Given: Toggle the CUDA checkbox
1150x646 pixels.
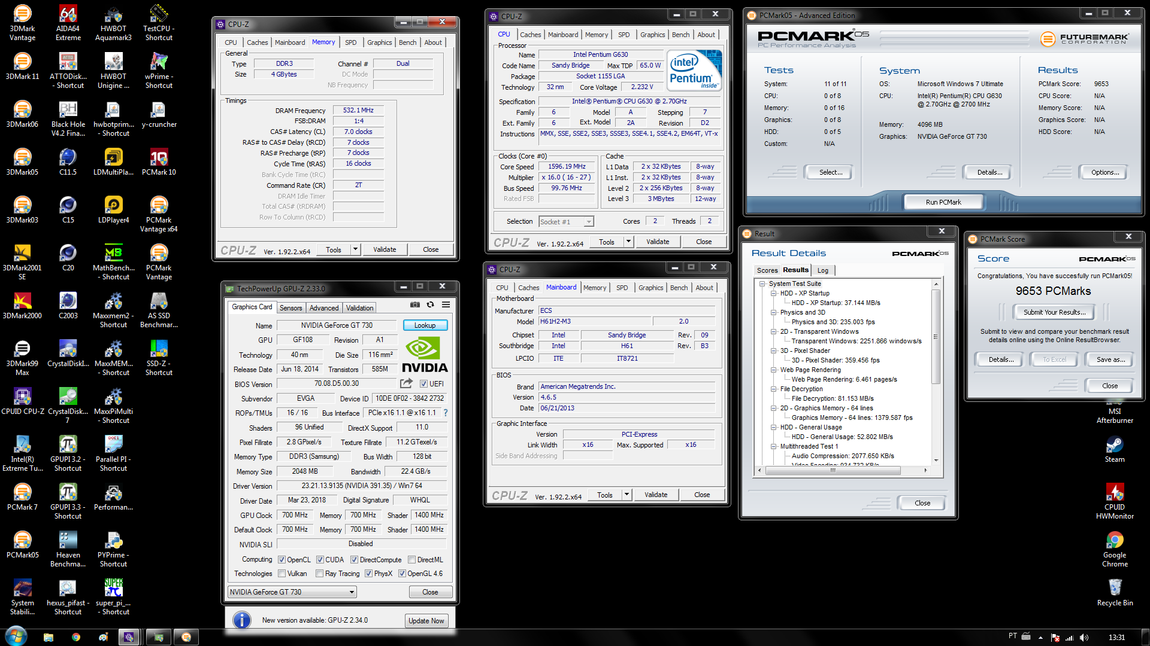Looking at the screenshot, I should point(320,560).
